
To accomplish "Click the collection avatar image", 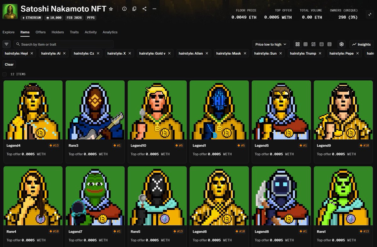I will (x=10, y=12).
